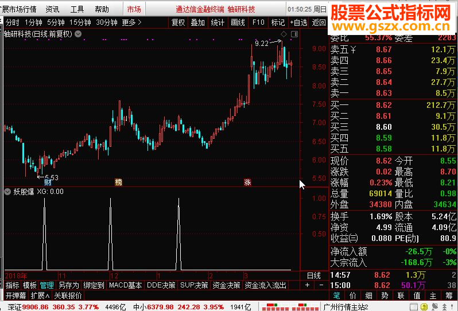Click the market breadth red-green bar indicator
Image resolution: width=458 pixels, height=311 pixels.
pyautogui.click(x=290, y=307)
